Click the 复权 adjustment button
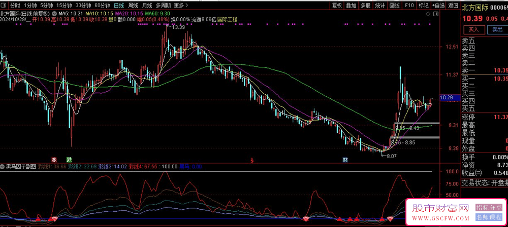This screenshot has width=508, height=227. (x=337, y=6)
